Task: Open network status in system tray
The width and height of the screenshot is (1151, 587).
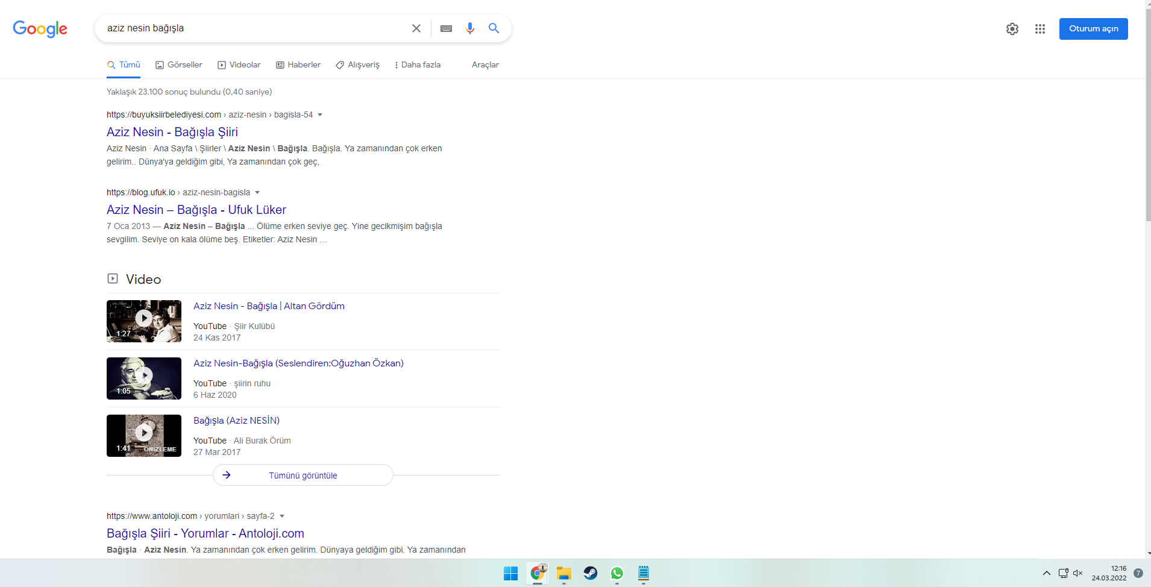Action: tap(1064, 573)
